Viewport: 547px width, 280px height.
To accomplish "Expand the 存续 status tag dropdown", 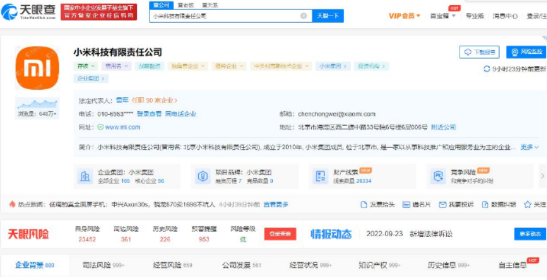I will tap(87, 67).
